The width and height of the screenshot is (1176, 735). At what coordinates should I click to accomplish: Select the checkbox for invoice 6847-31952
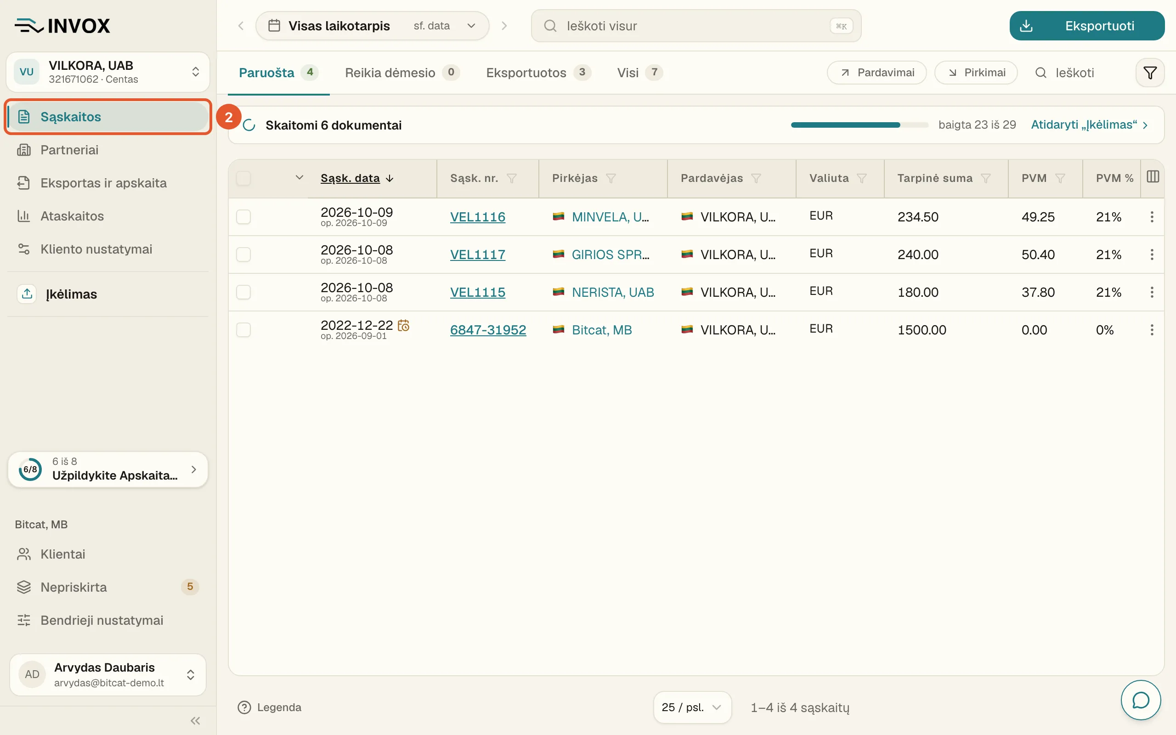(x=243, y=330)
